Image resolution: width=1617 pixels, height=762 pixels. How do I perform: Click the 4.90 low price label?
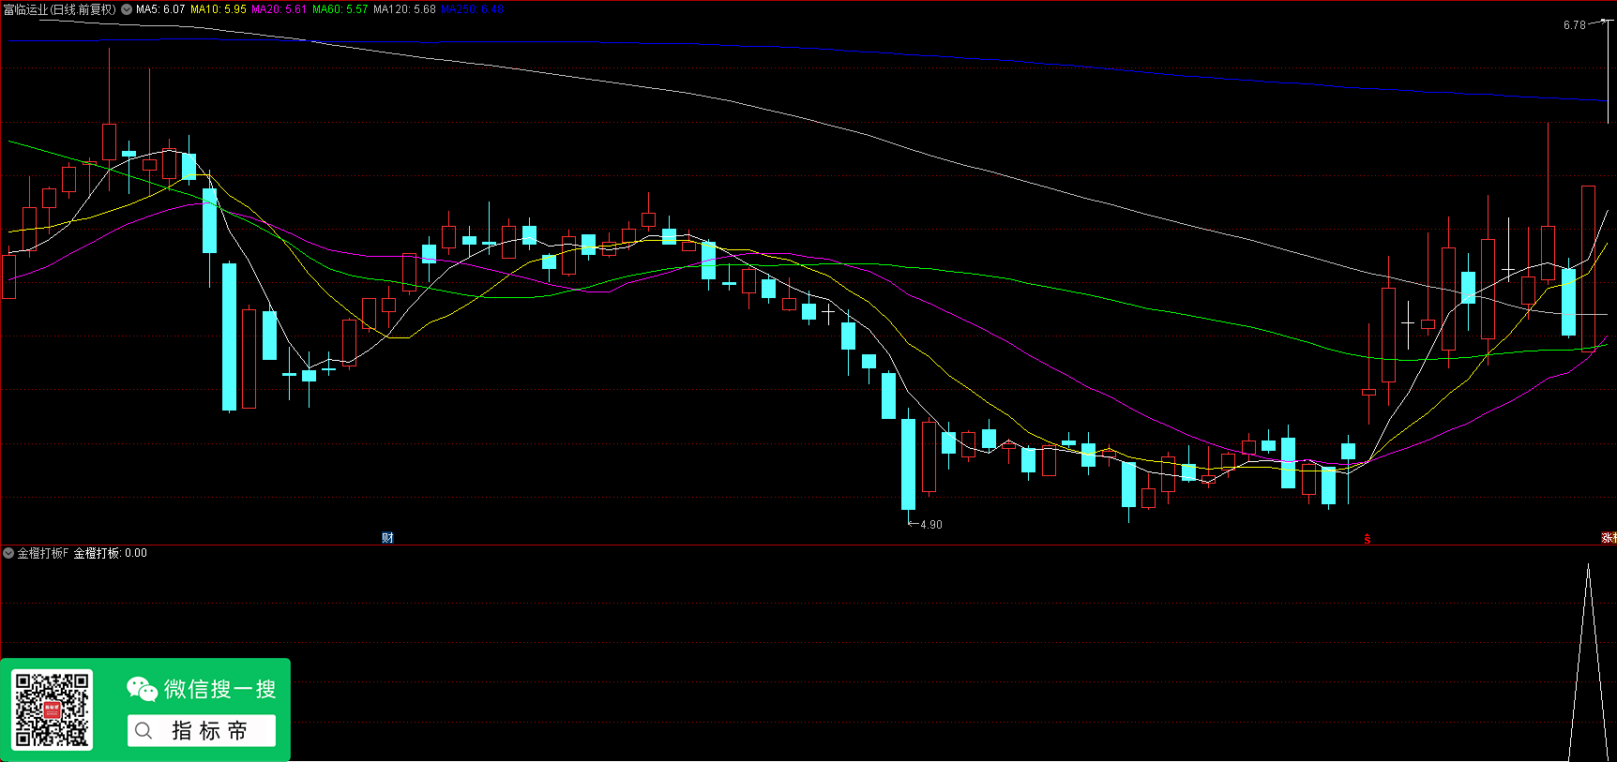coord(930,525)
